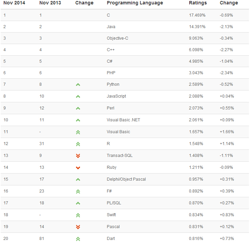Viewport: 250px width, 243px height.
Task: Click the Java rating value 14.391%
Action: click(x=196, y=27)
